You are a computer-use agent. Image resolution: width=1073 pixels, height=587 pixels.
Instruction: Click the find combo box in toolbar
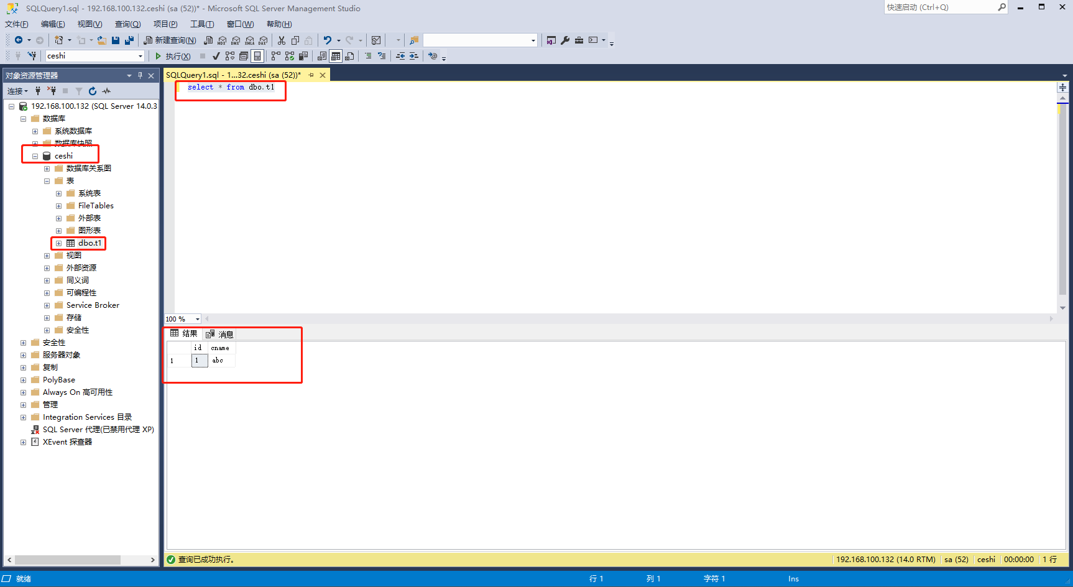click(x=480, y=40)
